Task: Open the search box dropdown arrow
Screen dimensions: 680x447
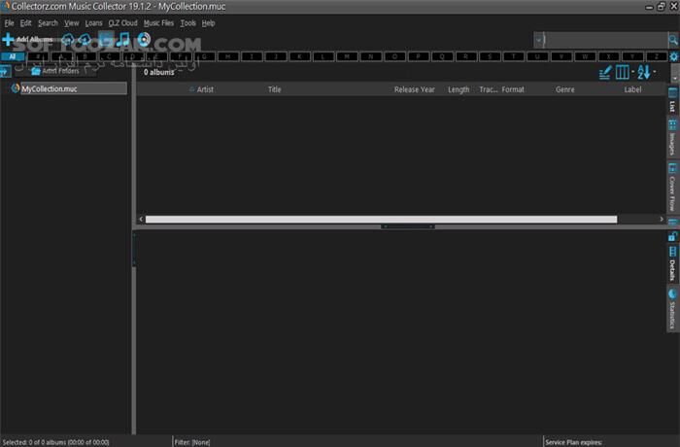Action: coord(538,40)
